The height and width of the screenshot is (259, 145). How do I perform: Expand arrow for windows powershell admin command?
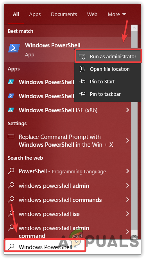[x=127, y=232]
